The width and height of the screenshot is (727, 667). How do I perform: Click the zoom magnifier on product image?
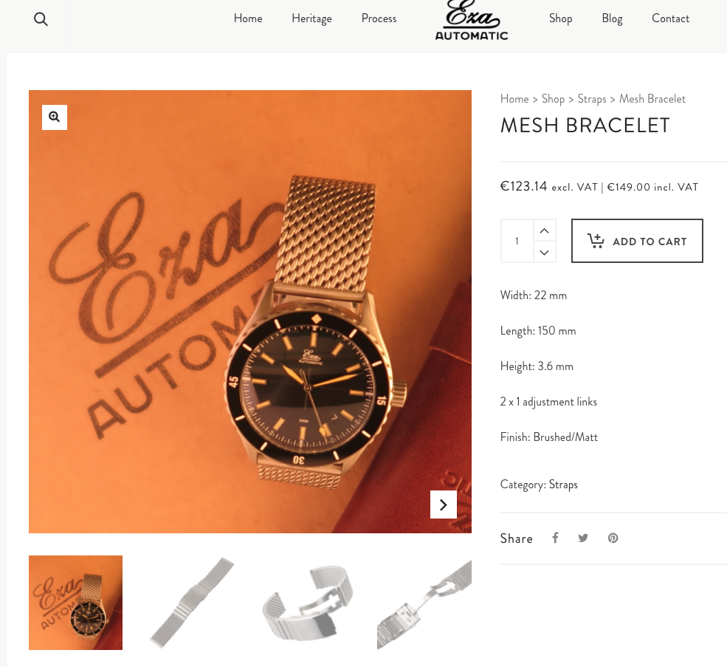click(54, 117)
